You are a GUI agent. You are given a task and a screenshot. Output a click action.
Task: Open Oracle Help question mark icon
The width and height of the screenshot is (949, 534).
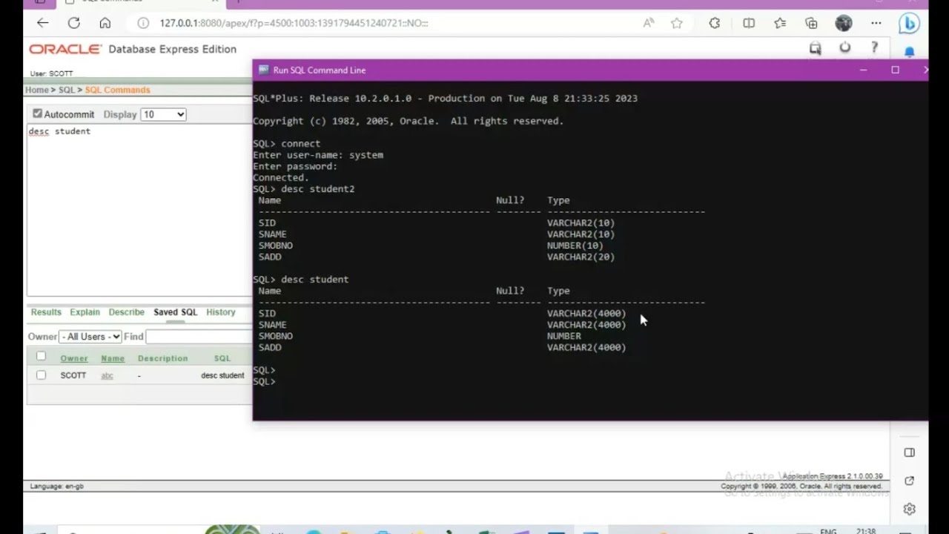(x=875, y=47)
